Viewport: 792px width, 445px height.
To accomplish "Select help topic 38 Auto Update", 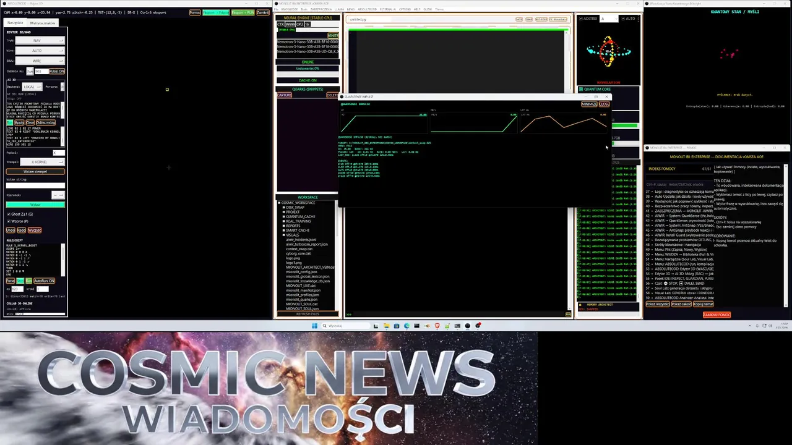I will pos(679,196).
